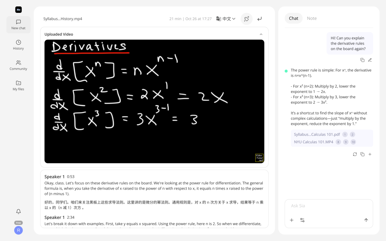Screen dimensions: 386x241
Task: Open the chat settings sliders icon
Action: 302,220
